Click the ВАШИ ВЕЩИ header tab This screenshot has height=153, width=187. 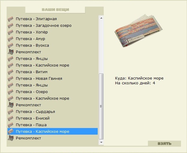55,10
